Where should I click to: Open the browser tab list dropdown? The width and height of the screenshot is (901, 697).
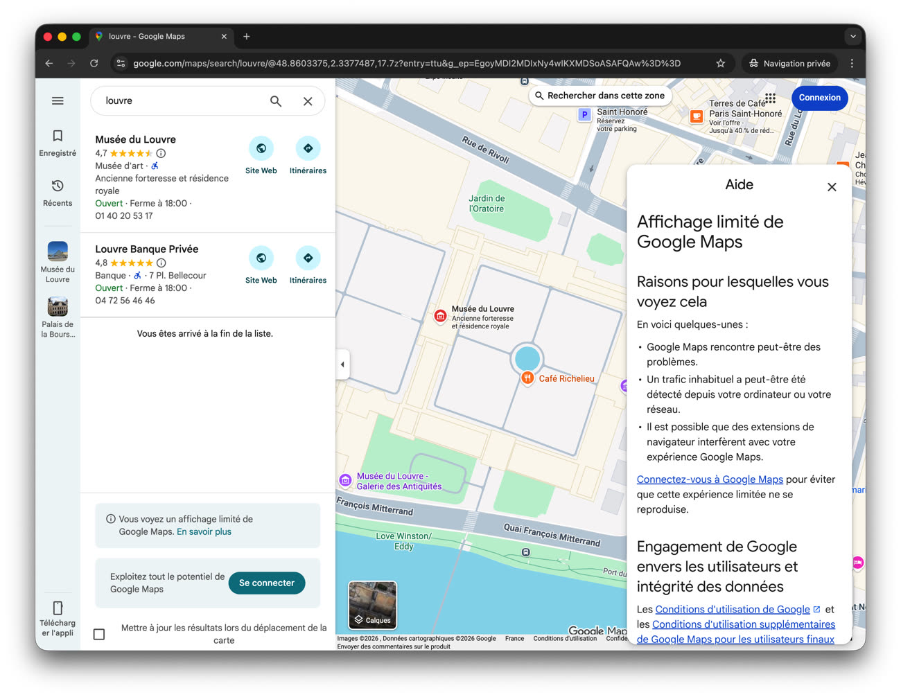(852, 37)
